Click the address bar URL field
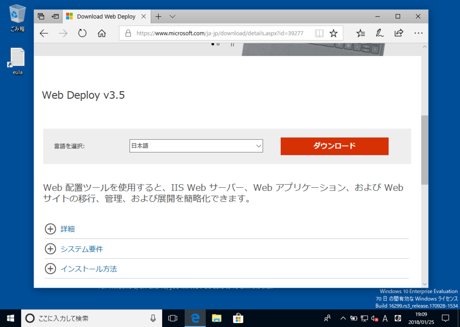 click(220, 33)
